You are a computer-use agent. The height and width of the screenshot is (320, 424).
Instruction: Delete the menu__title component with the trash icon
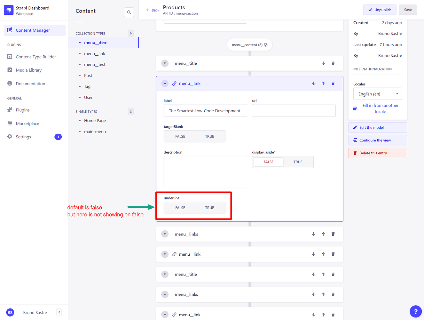click(x=333, y=63)
